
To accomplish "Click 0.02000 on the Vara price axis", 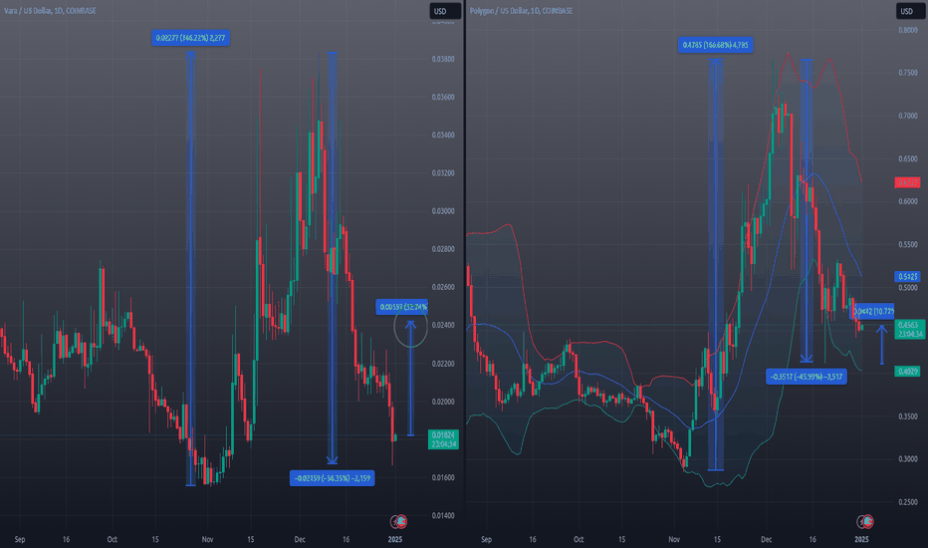I will tap(443, 402).
